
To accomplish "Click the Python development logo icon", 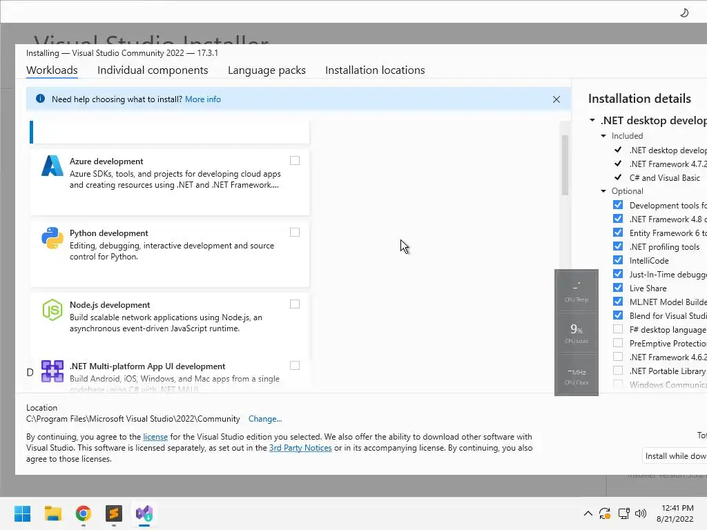I will click(52, 238).
